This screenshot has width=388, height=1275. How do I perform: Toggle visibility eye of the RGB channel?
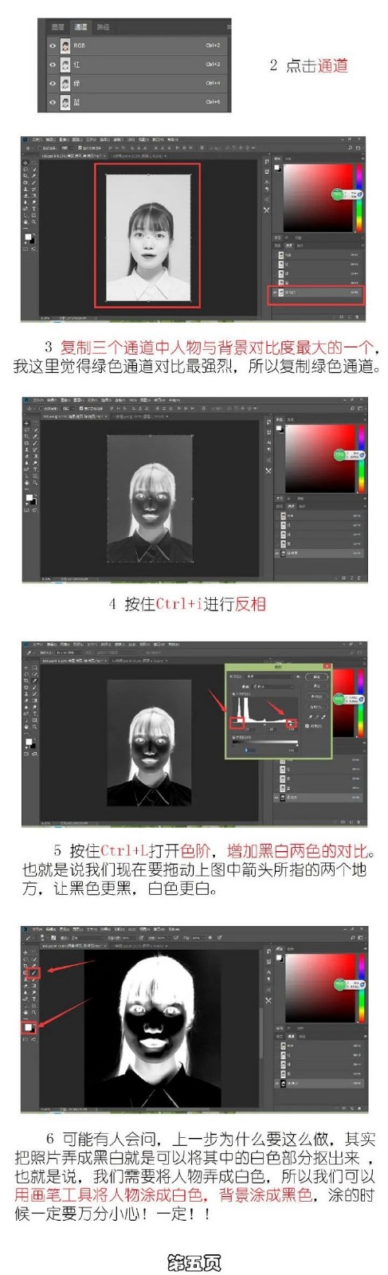coord(53,46)
